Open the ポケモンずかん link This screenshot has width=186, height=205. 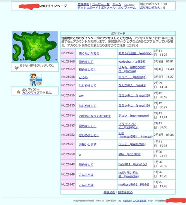[x=150, y=8]
